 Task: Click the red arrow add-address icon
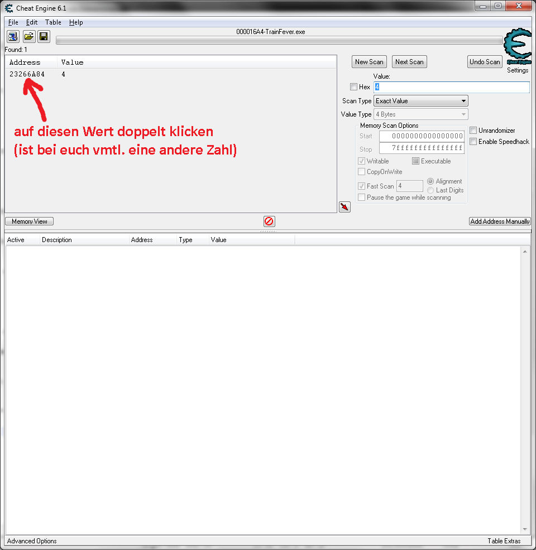click(x=344, y=207)
